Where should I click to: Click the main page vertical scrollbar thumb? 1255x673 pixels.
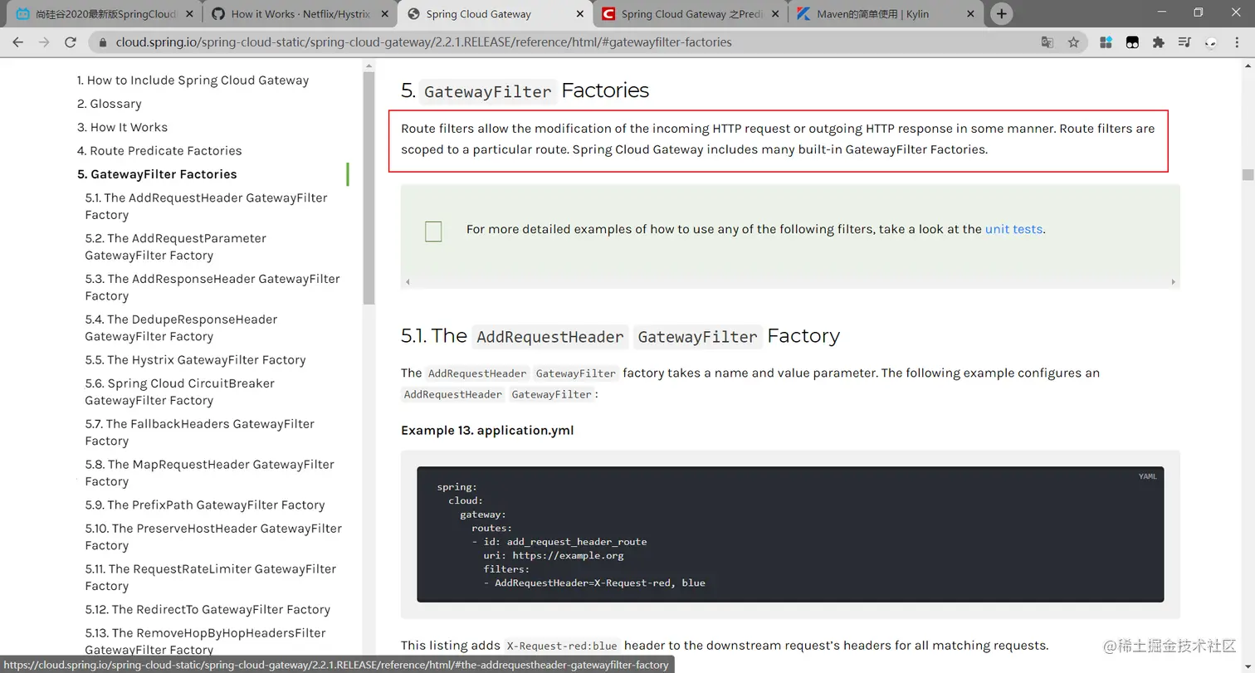pos(1248,174)
